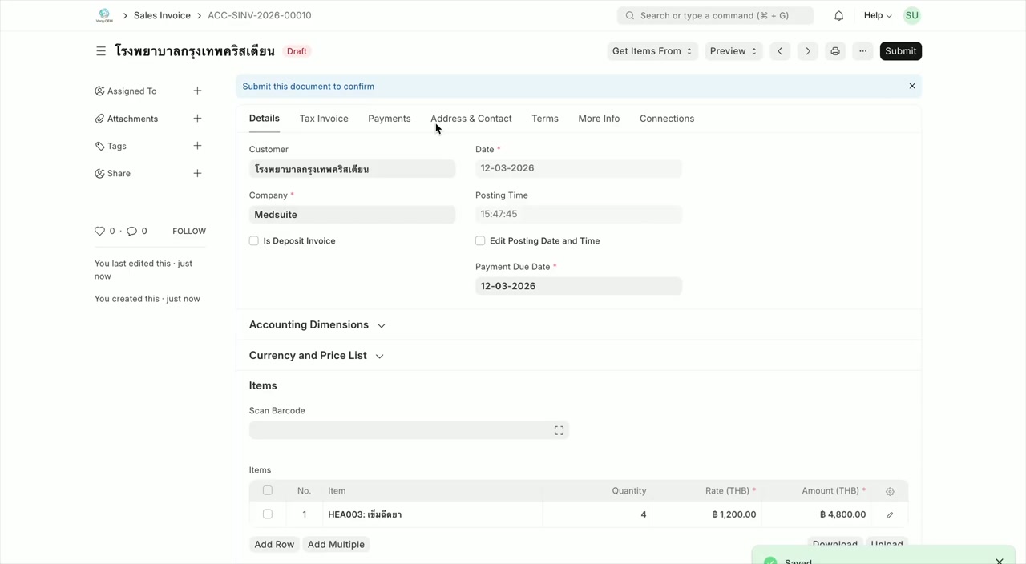
Task: Enable the Is Deposit Invoice checkbox
Action: point(253,240)
